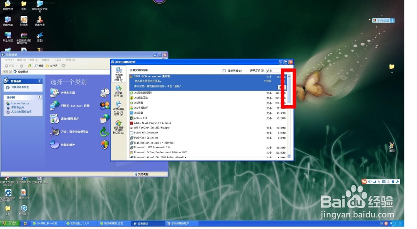Click the 后退 back button
The height and width of the screenshot is (229, 417).
tap(9, 66)
